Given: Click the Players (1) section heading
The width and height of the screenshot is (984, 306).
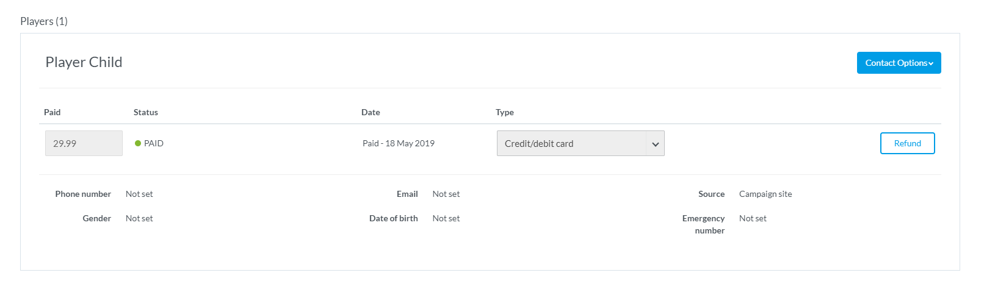Looking at the screenshot, I should pos(44,21).
